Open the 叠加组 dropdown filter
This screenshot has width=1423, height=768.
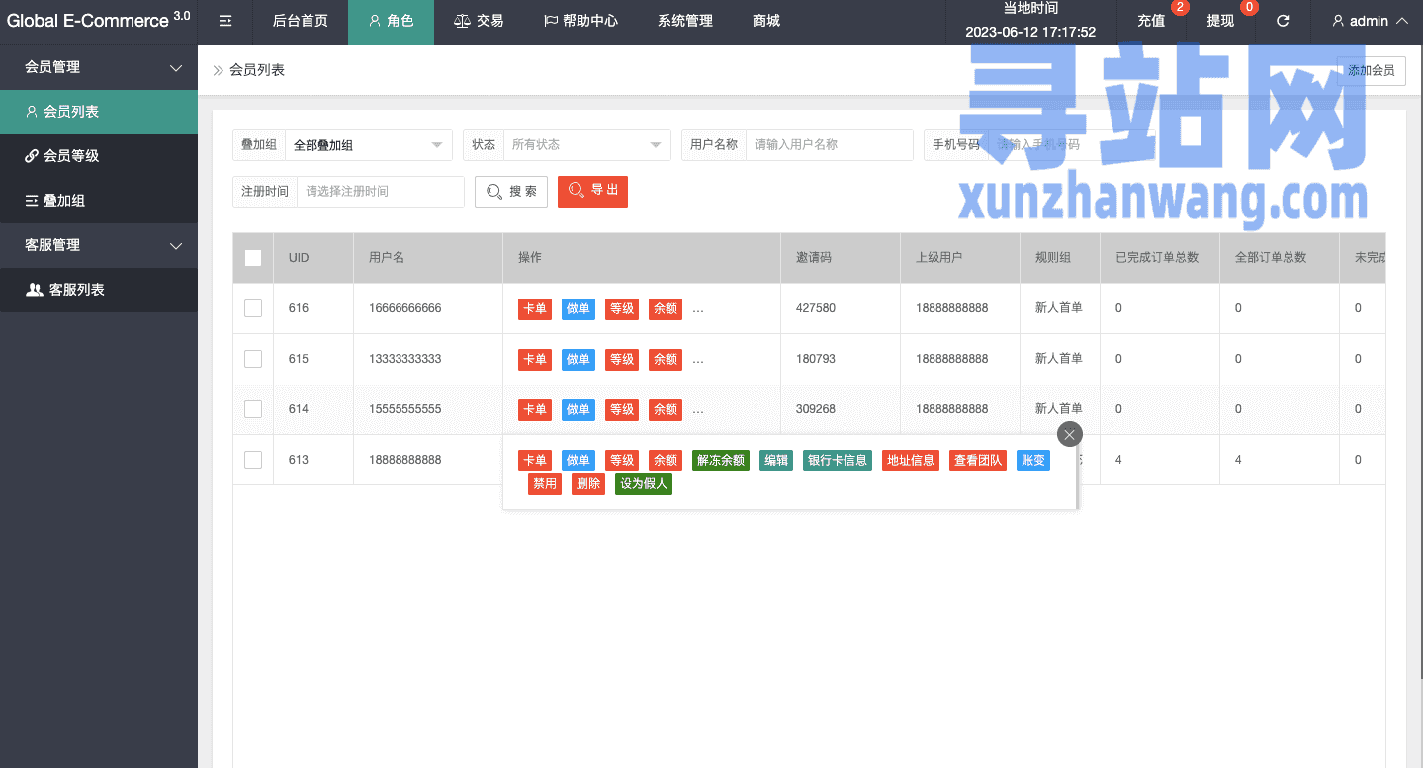368,145
